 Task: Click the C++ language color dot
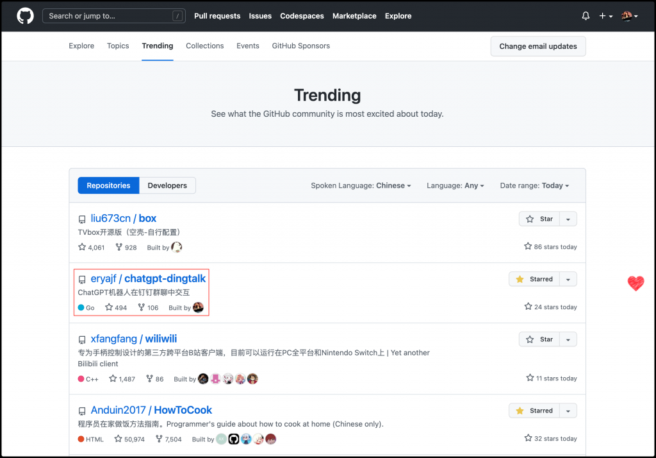tap(81, 379)
